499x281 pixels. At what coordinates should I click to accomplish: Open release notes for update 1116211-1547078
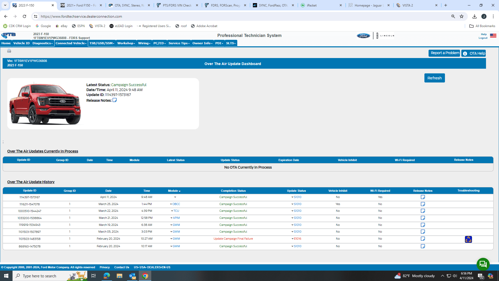423,204
